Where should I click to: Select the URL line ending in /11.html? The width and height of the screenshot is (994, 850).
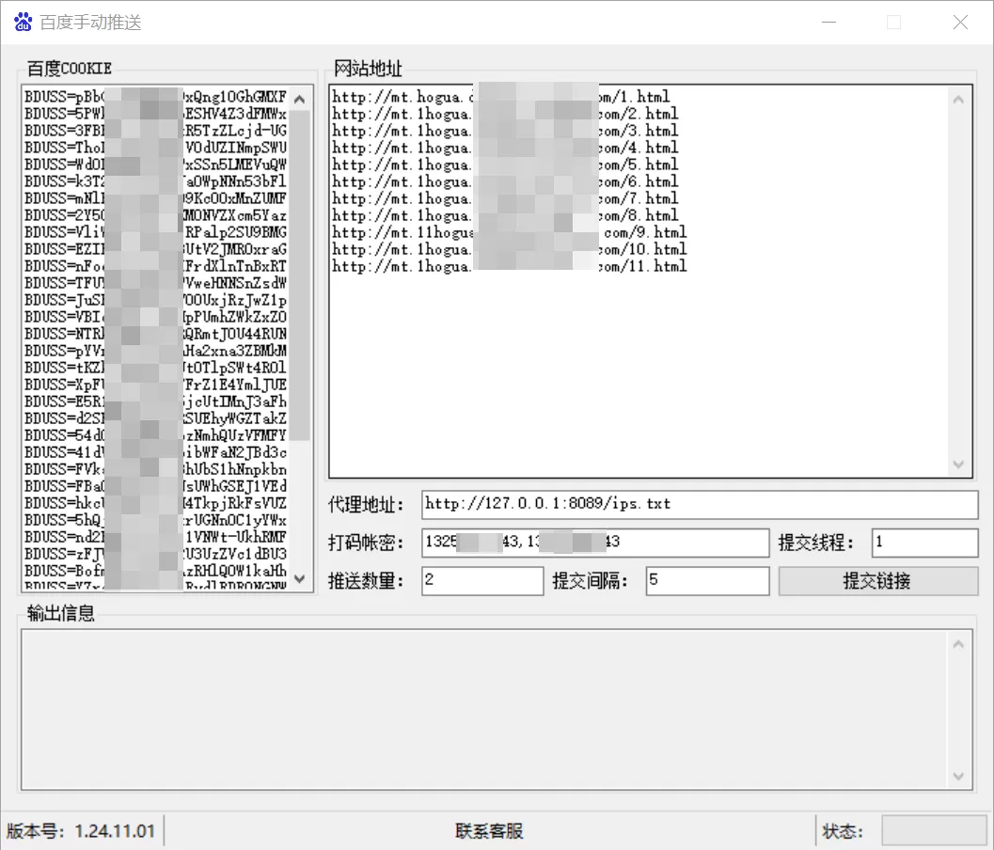pyautogui.click(x=510, y=266)
